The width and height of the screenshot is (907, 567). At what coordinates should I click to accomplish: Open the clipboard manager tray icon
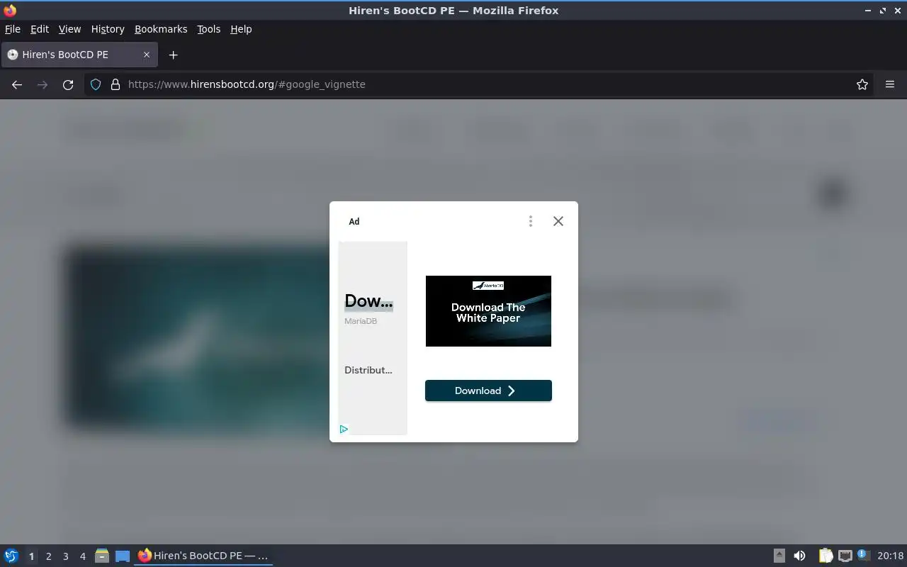tap(826, 556)
